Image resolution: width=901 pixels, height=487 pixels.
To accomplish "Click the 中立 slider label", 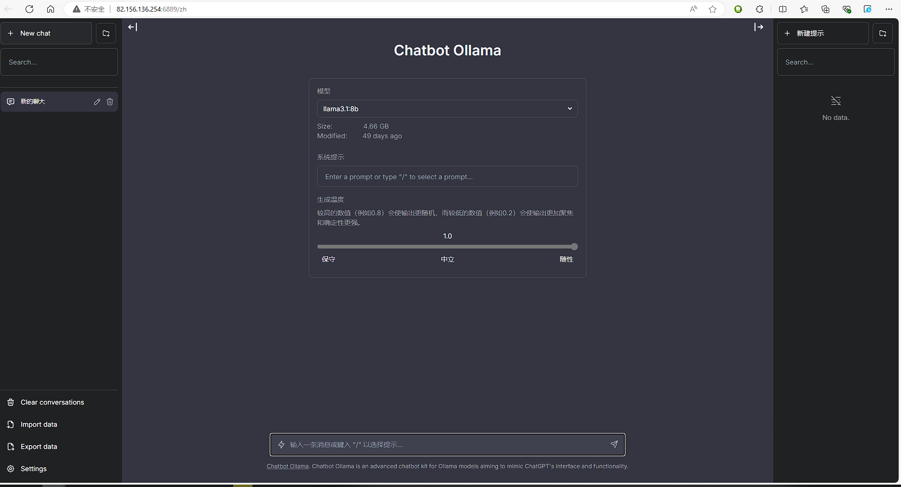I will pos(448,259).
